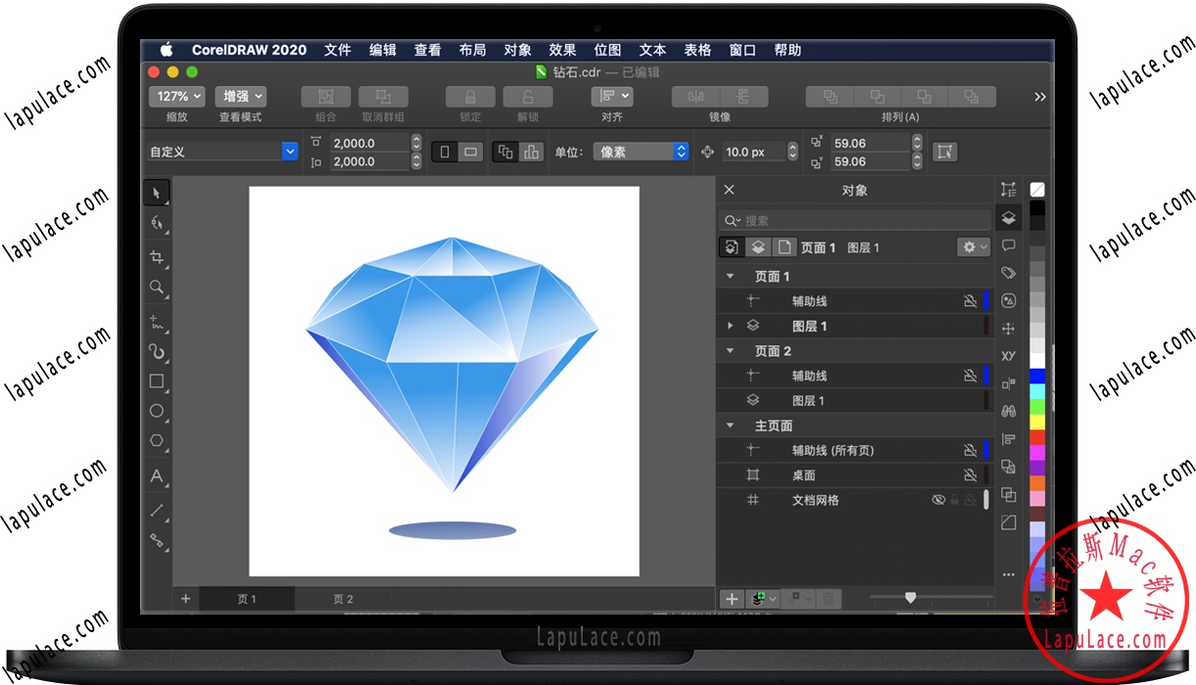The image size is (1196, 685).
Task: Collapse the 页面 1 tree group
Action: (730, 276)
